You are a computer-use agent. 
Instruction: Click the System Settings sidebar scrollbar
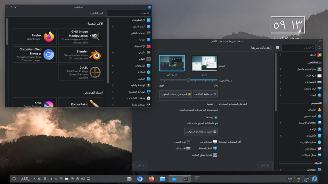click(x=276, y=82)
